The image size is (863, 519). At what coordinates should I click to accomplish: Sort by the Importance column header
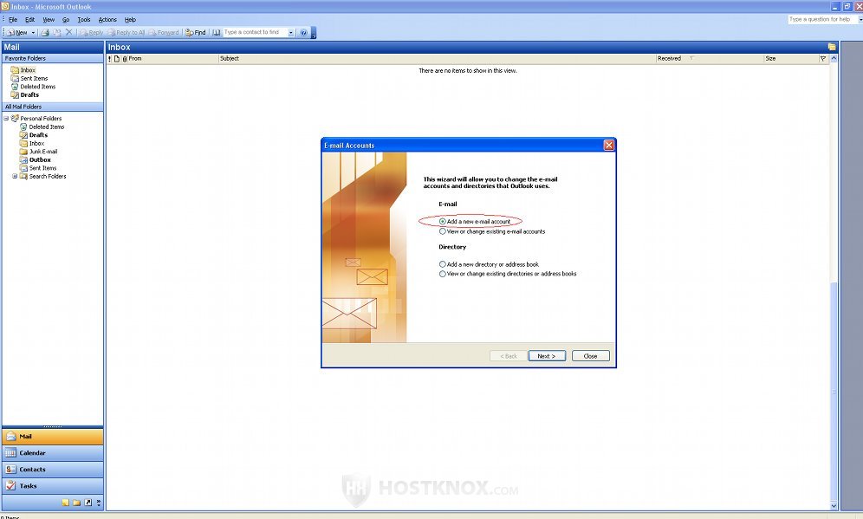point(109,58)
